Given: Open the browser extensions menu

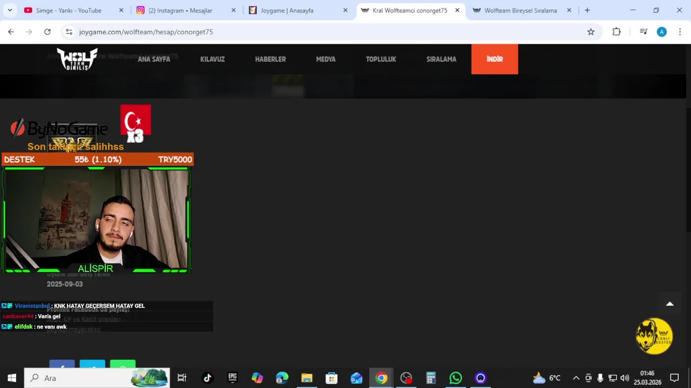Looking at the screenshot, I should coord(617,32).
